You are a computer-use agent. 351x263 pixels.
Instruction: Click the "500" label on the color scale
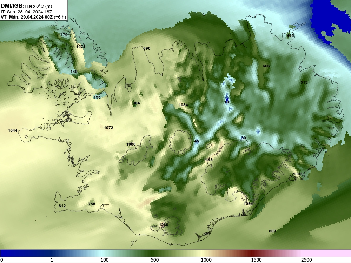point(155,259)
